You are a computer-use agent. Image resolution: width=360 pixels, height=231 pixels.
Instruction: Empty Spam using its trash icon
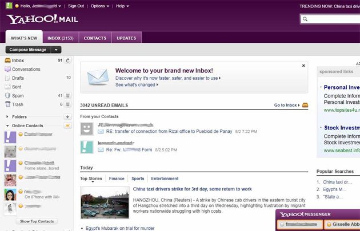[x=68, y=96]
